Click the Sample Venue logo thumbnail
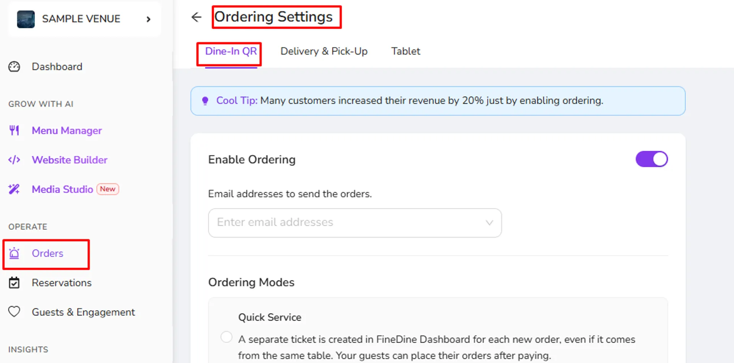734x363 pixels. (x=26, y=19)
